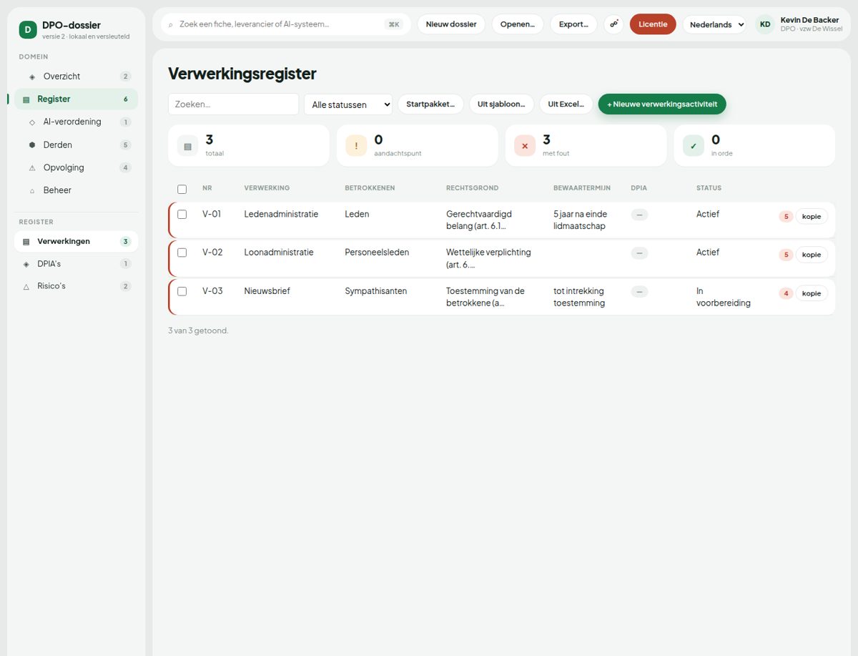Screen dimensions: 858x656
Task: Click the totaal stat card icon
Action: [188, 146]
